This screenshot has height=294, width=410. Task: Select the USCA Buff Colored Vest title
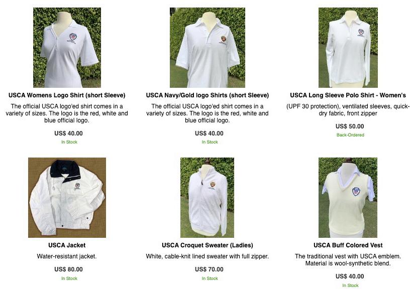tap(348, 245)
